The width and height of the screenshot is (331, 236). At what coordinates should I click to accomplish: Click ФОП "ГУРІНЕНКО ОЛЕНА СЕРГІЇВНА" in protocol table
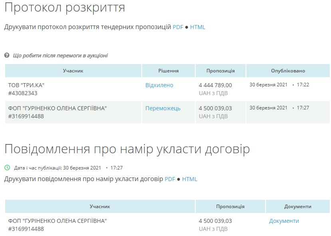(x=57, y=108)
